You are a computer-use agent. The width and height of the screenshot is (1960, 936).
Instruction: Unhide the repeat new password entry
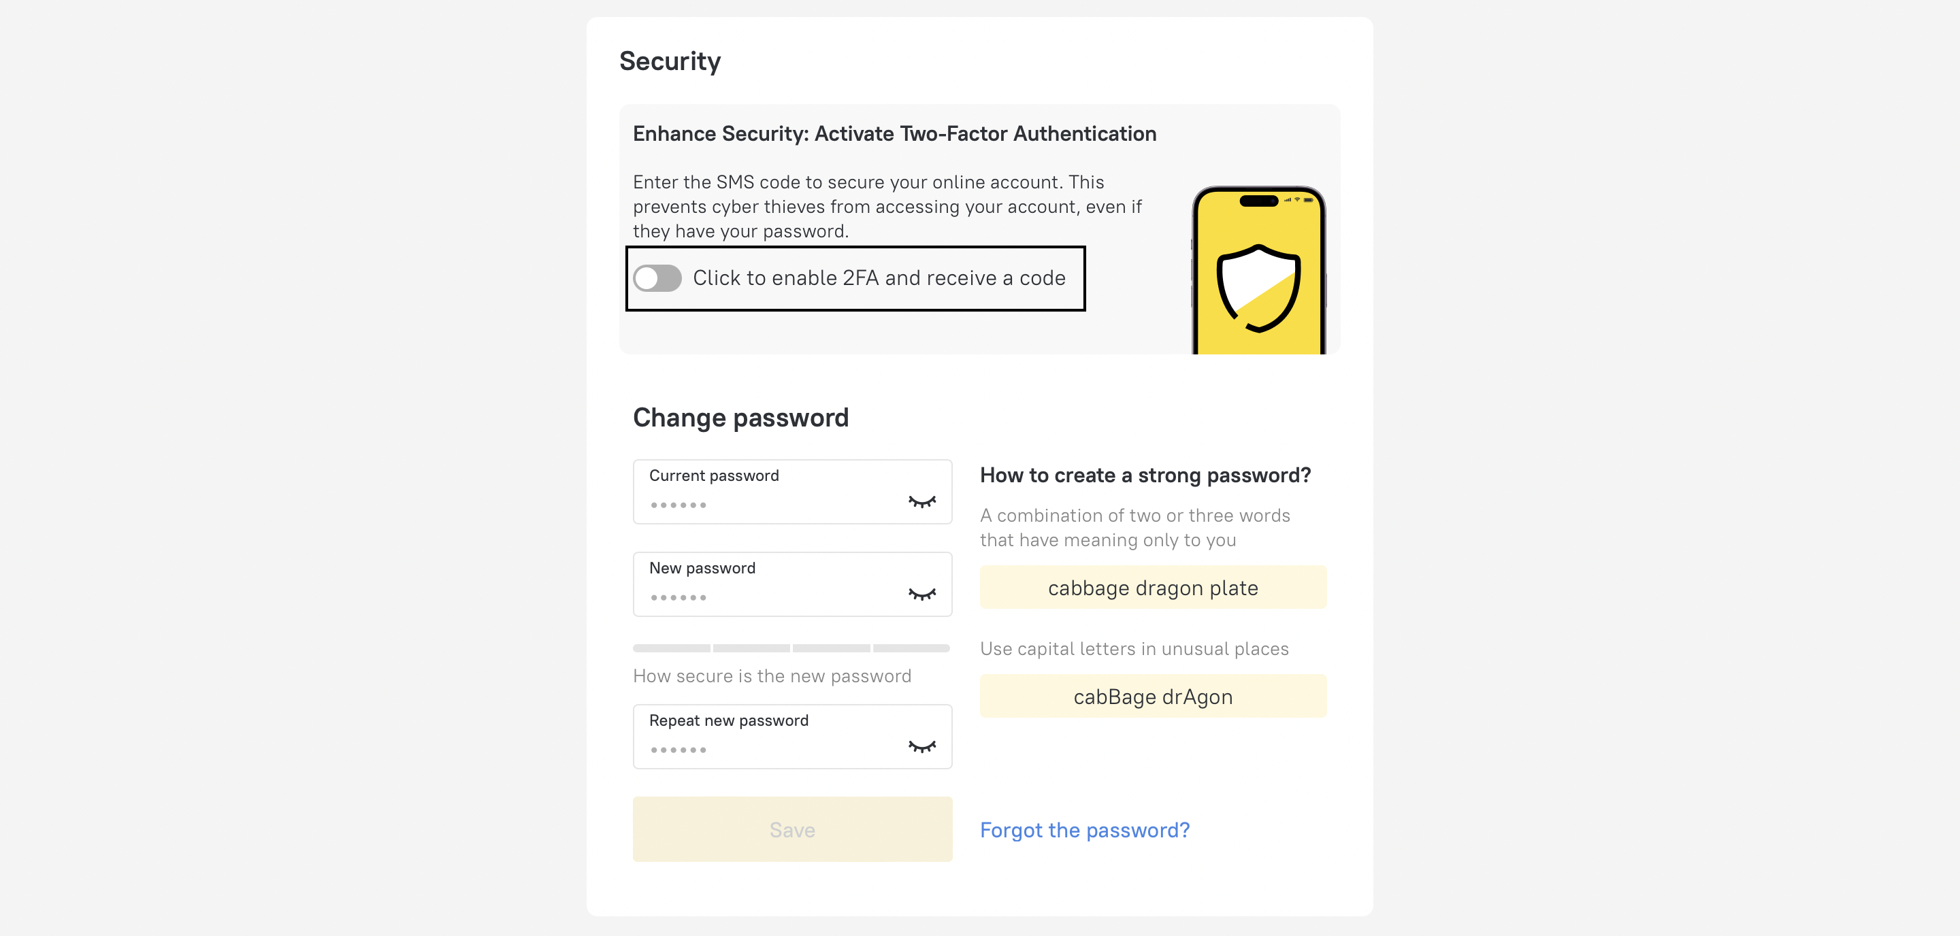point(921,747)
